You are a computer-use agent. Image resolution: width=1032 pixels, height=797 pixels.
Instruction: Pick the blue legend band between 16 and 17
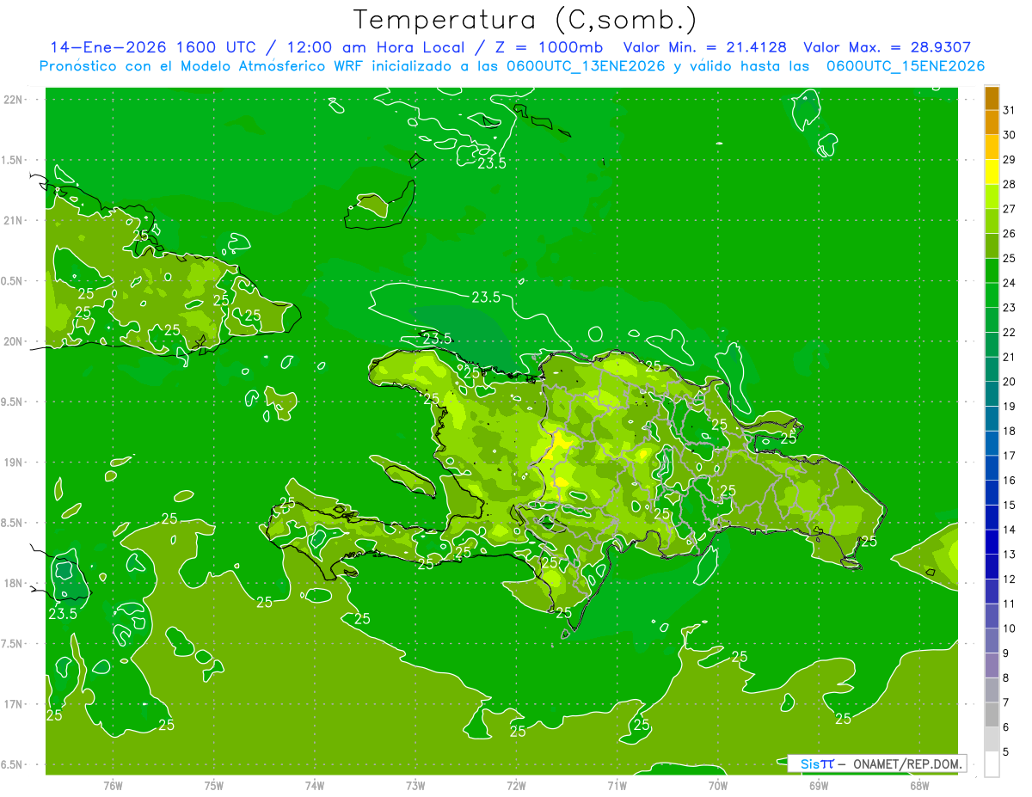(x=992, y=468)
